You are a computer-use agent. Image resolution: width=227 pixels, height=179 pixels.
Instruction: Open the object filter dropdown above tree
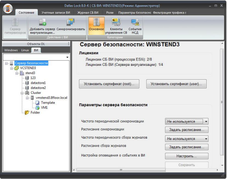tap(67, 57)
